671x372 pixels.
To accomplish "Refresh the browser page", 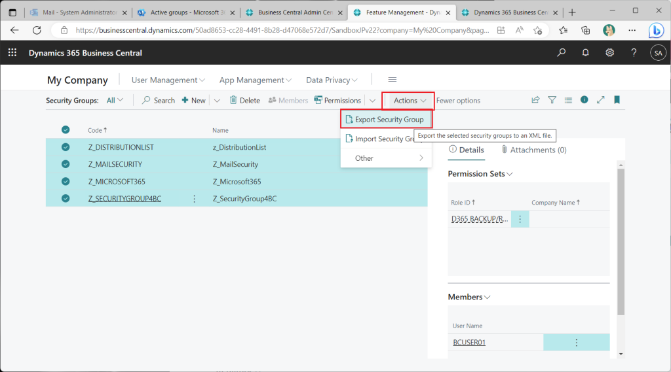I will point(37,30).
